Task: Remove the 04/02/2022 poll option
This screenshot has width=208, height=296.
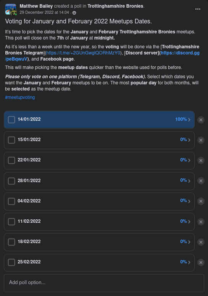Action: pyautogui.click(x=201, y=201)
